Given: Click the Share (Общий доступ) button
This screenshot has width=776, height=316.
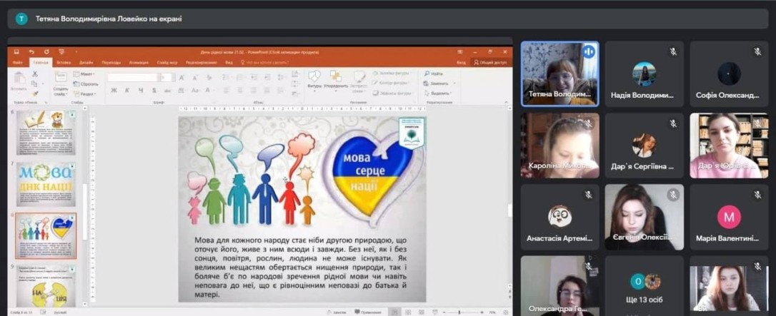Looking at the screenshot, I should [491, 63].
